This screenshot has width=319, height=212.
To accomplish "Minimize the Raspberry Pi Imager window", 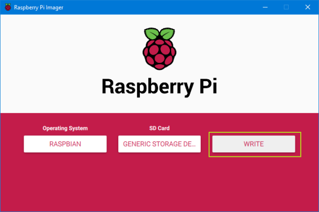I will pos(265,7).
